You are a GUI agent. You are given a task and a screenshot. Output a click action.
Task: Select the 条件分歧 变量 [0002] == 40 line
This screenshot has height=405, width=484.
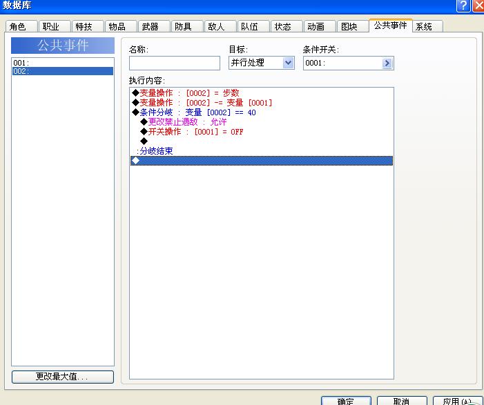[x=262, y=112]
